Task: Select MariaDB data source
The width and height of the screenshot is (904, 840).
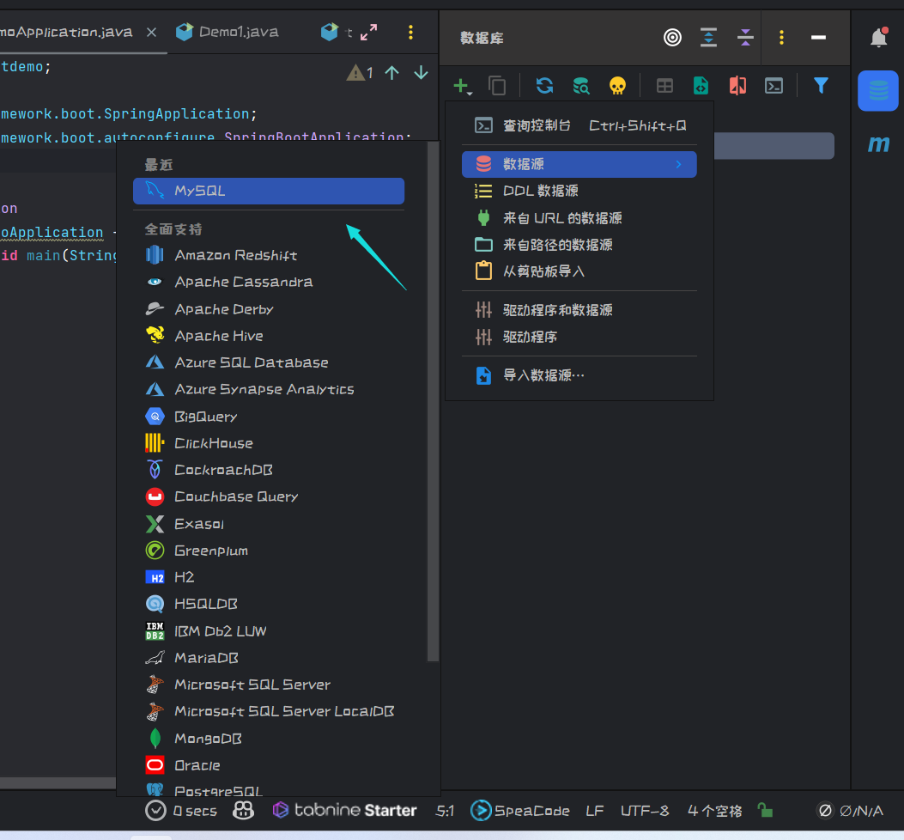Action: tap(269, 658)
